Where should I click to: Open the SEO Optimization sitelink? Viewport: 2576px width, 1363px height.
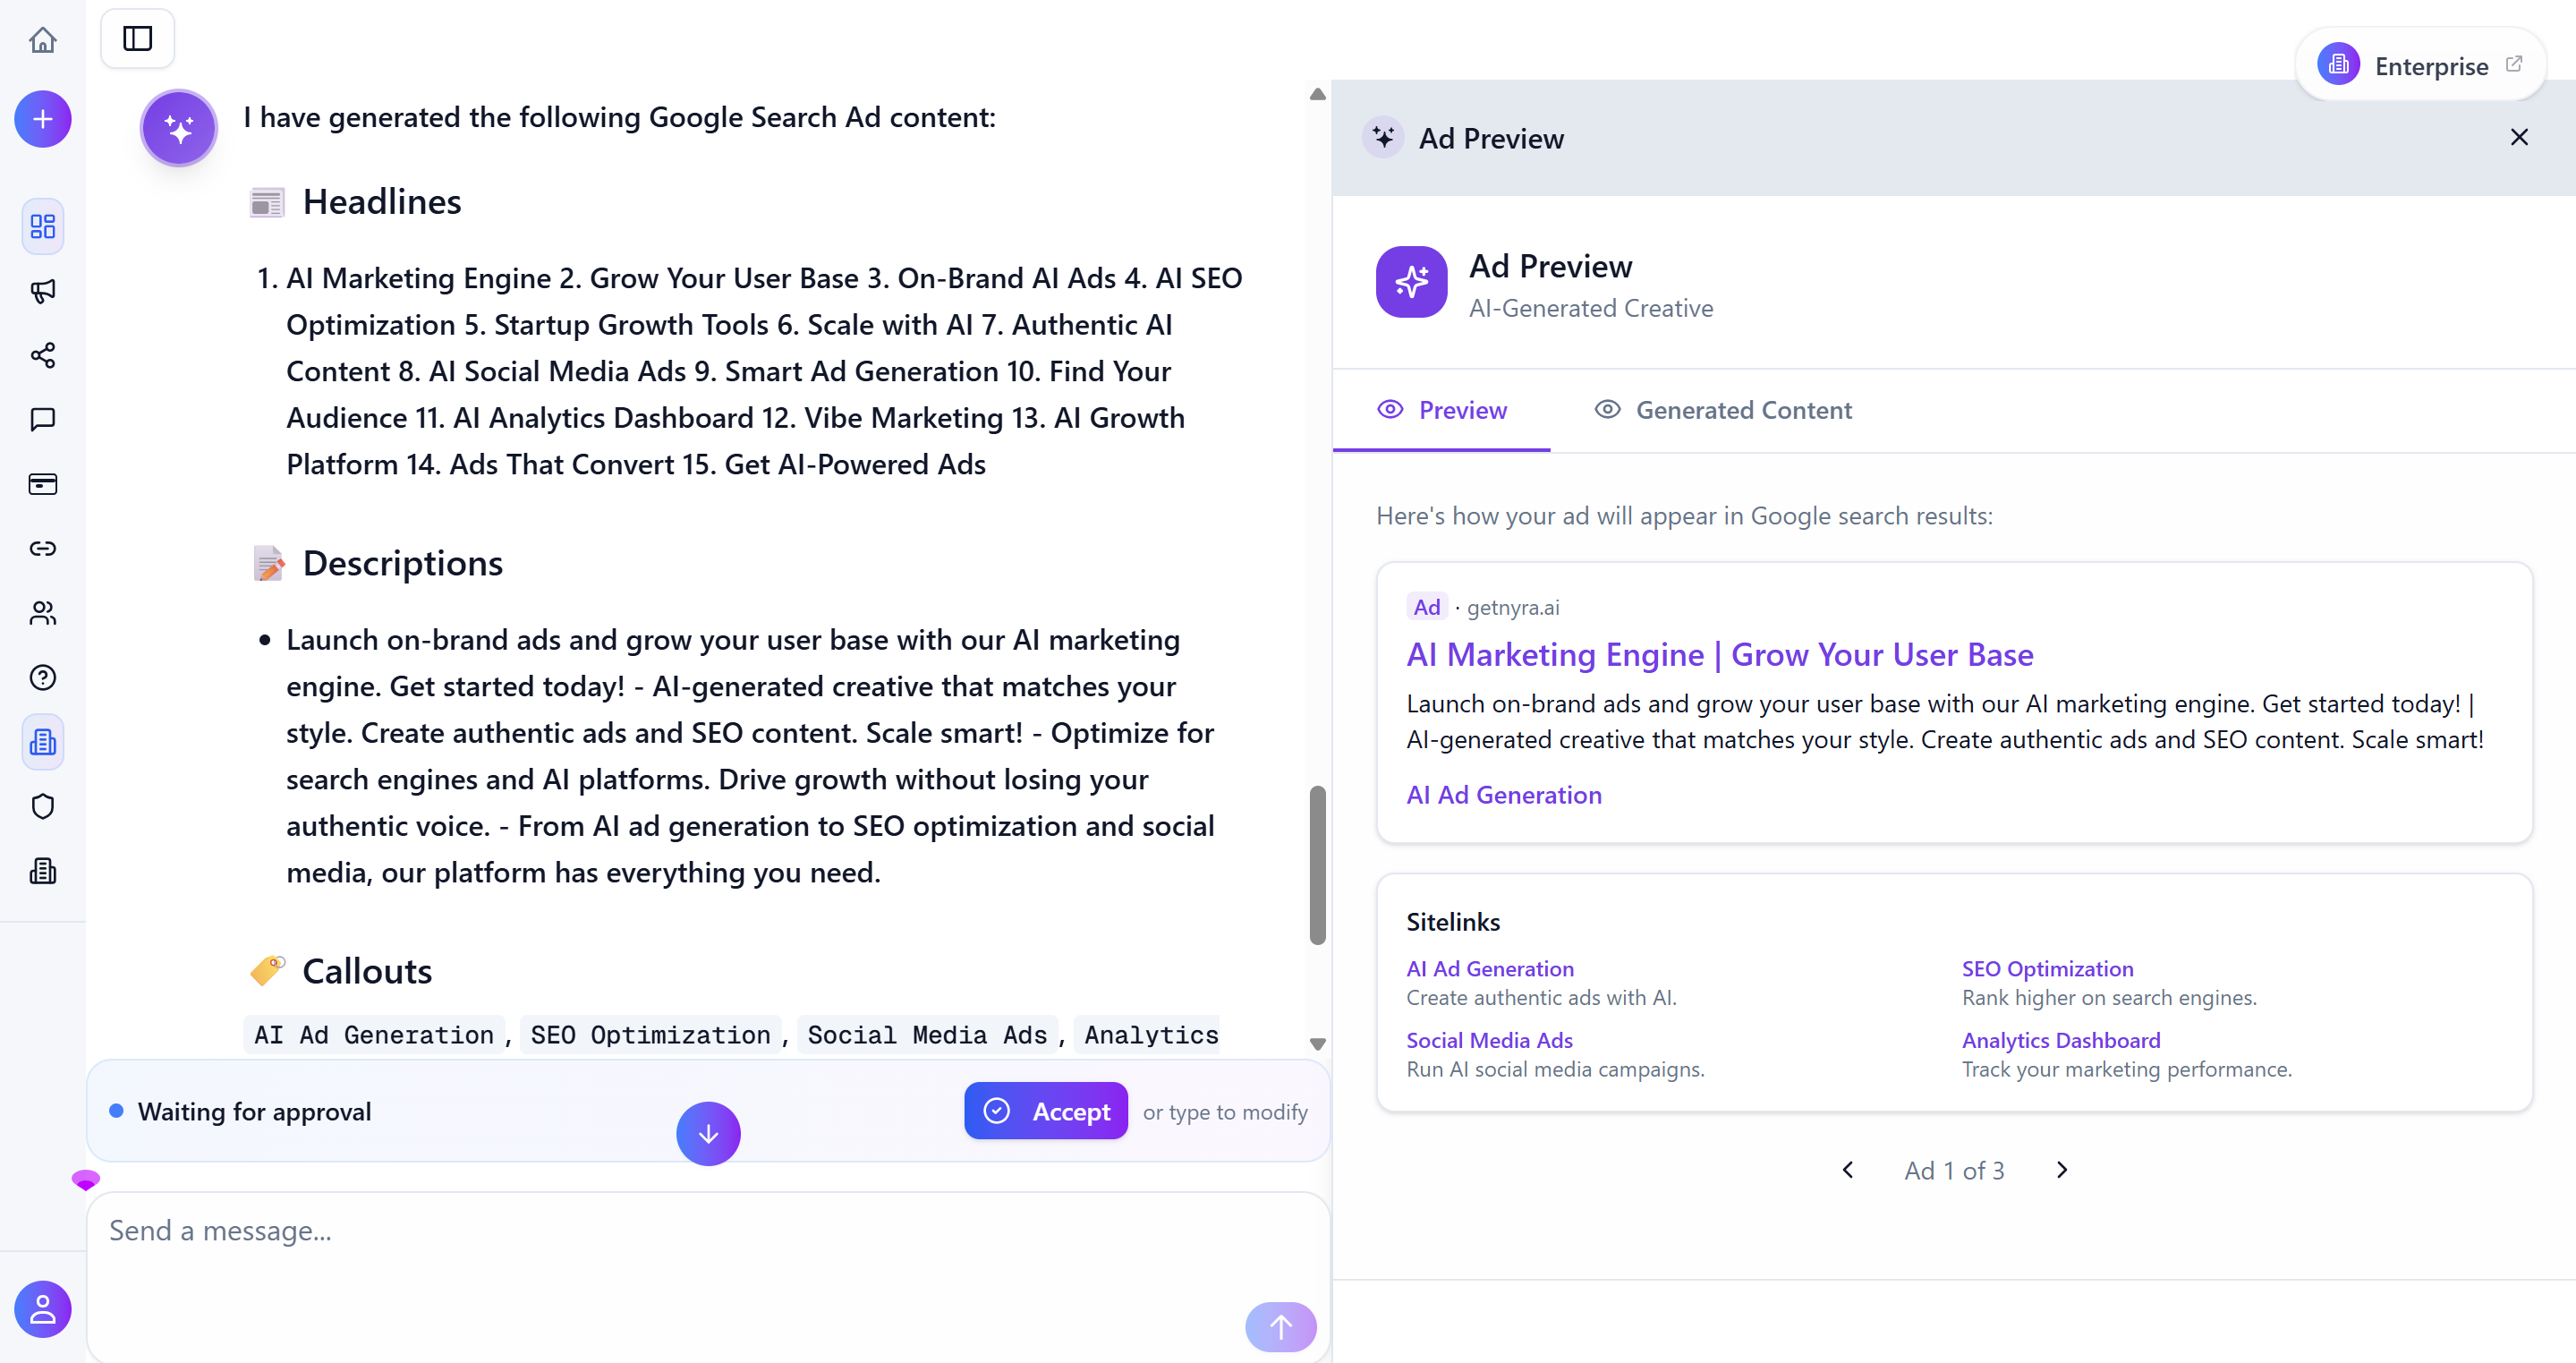click(2046, 968)
